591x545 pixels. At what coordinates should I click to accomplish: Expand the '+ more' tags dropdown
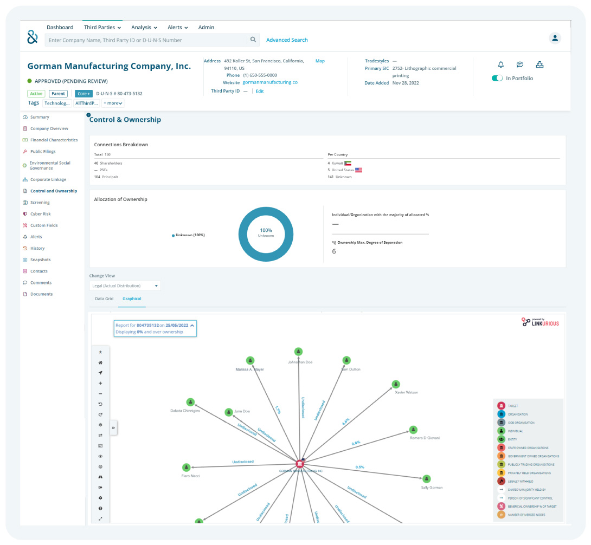113,103
